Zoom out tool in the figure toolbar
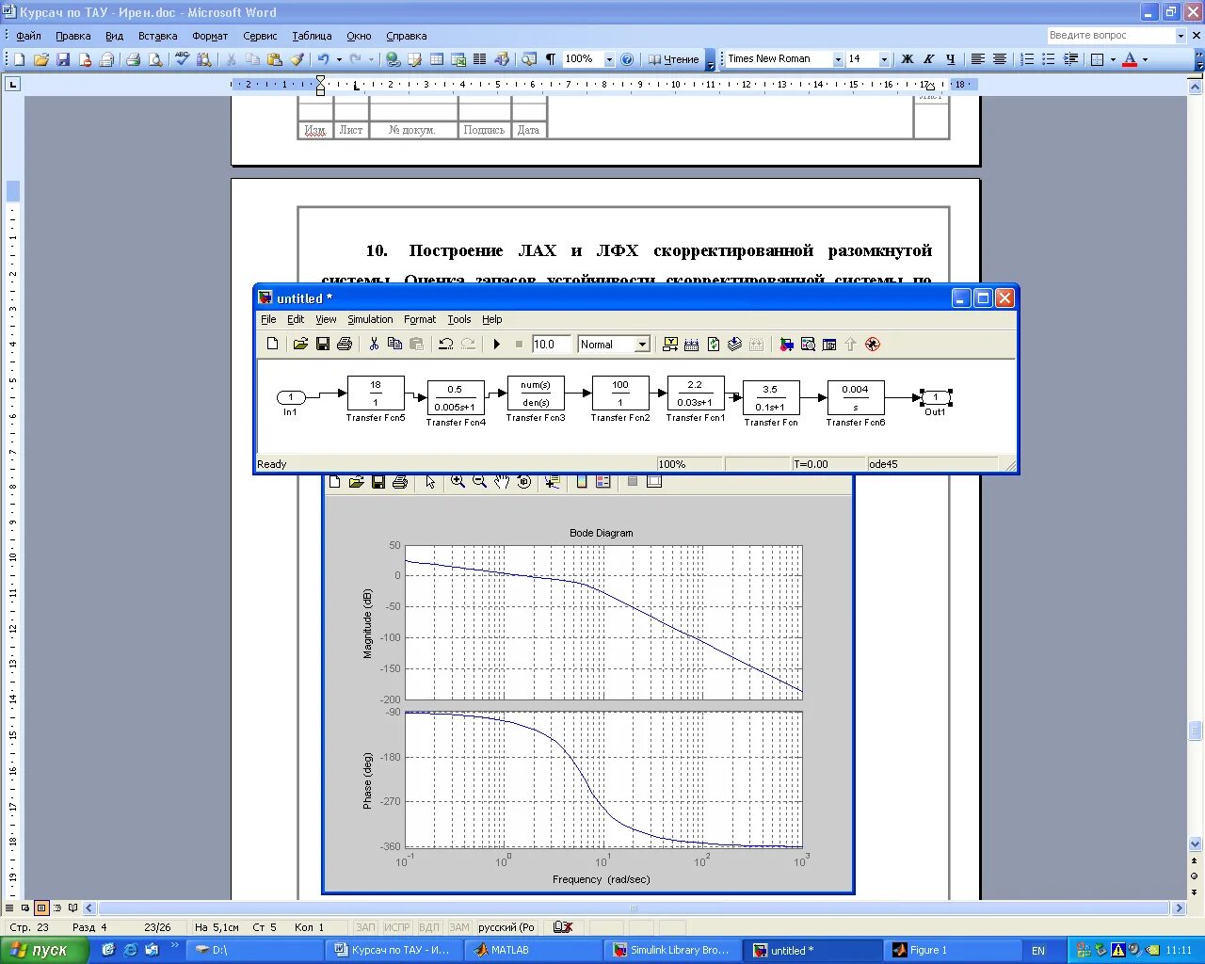Screen dimensions: 1205x964 pyautogui.click(x=479, y=482)
